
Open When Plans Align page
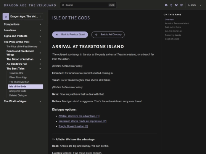click(x=18, y=78)
